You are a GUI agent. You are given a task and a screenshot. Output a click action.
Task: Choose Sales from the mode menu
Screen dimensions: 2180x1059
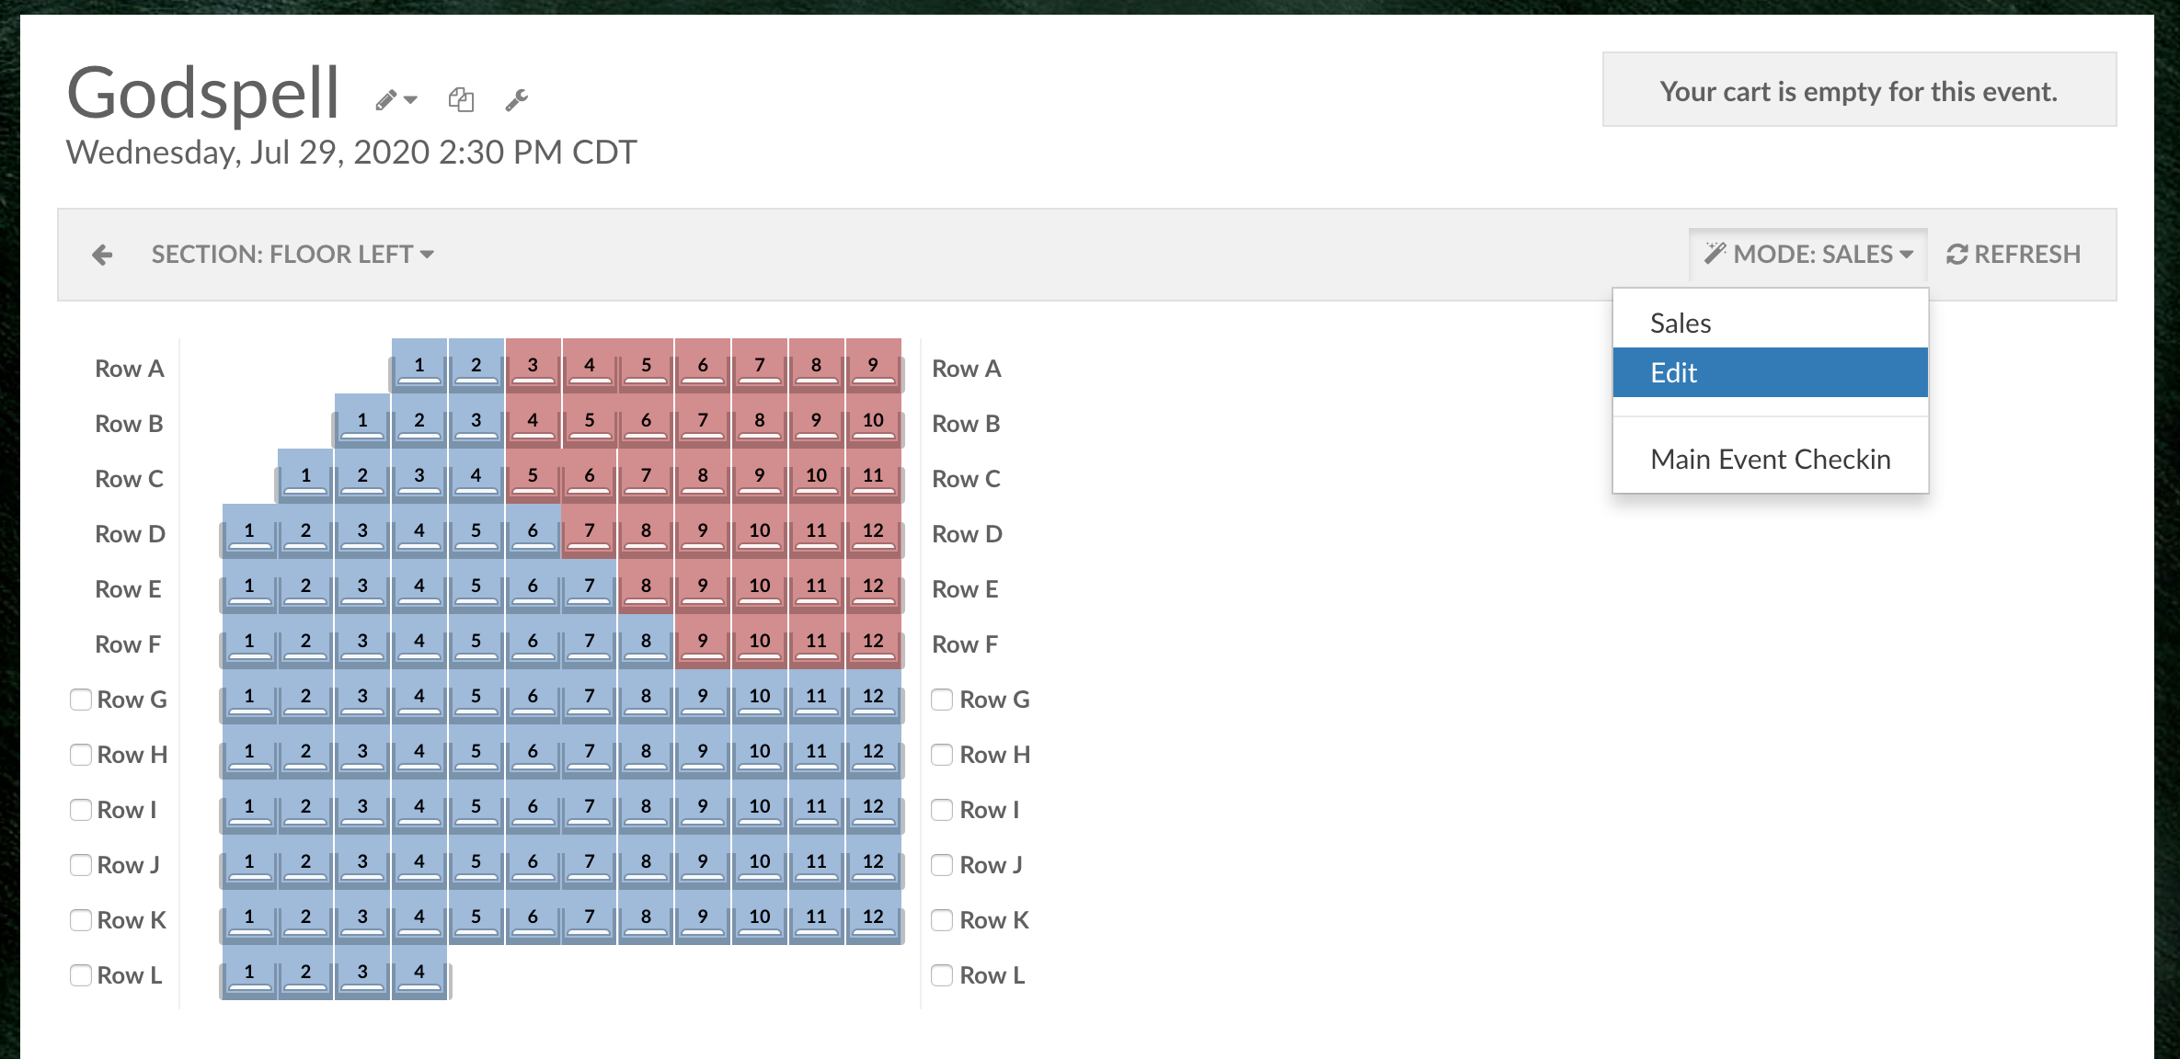point(1771,323)
